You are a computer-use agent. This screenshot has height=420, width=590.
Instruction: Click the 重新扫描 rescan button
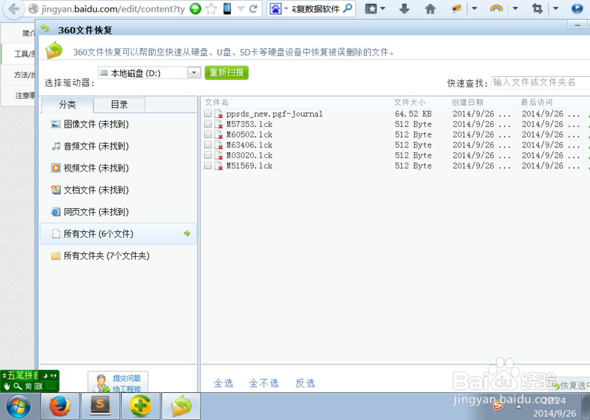227,72
